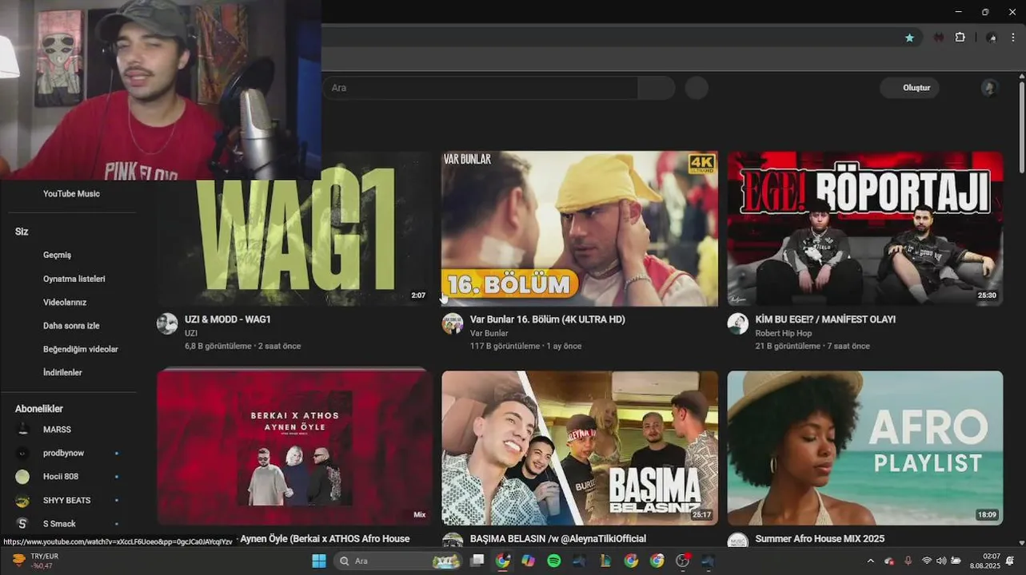Viewport: 1026px width, 575px height.
Task: Open Task View on the taskbar
Action: point(477,561)
